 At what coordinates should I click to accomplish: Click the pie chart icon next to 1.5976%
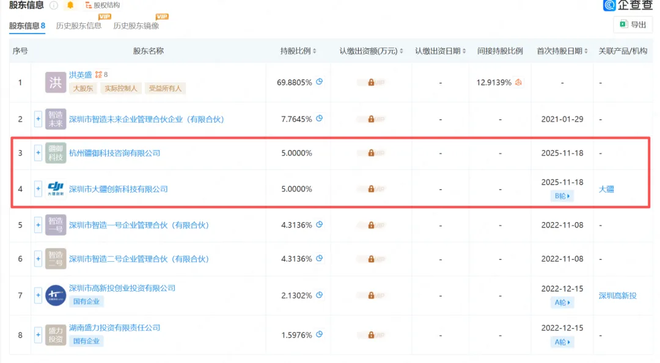pyautogui.click(x=320, y=334)
